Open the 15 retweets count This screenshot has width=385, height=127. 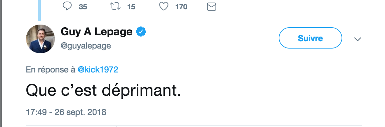(131, 7)
